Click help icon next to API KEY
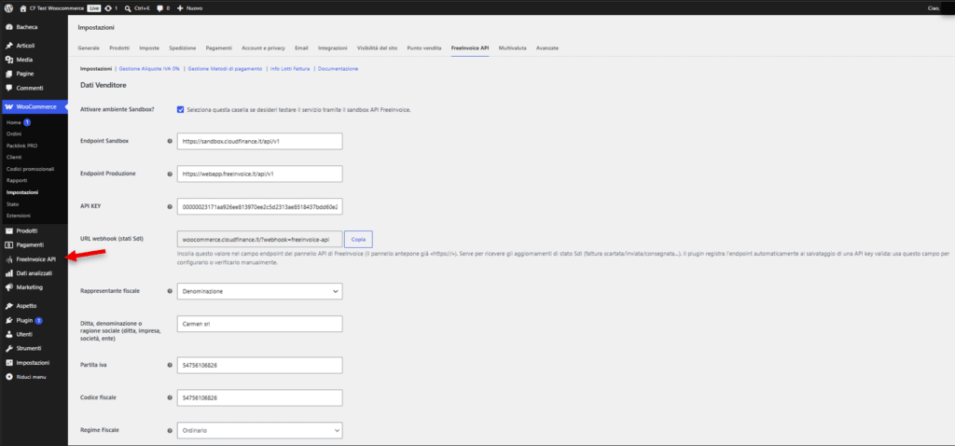This screenshot has width=955, height=446. click(170, 206)
